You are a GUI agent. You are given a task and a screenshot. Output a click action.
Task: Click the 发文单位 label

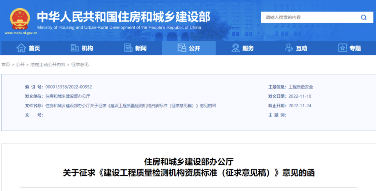34,96
